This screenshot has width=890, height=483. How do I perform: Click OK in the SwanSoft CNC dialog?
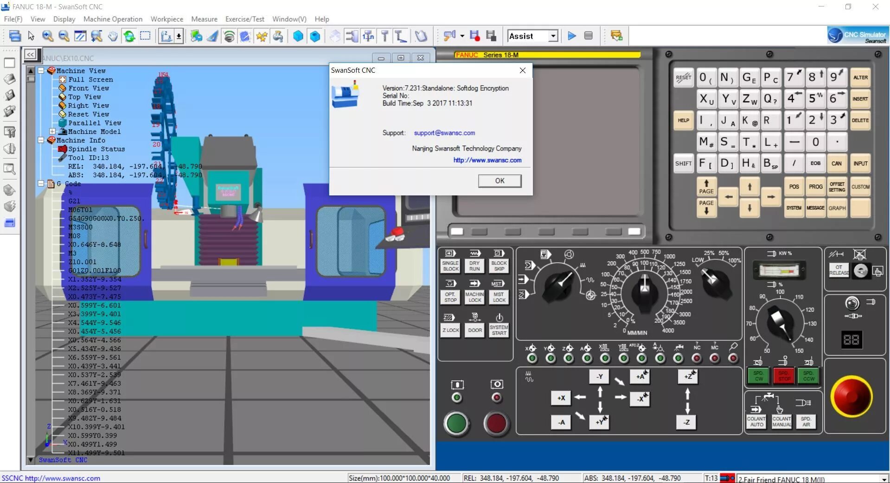click(499, 181)
